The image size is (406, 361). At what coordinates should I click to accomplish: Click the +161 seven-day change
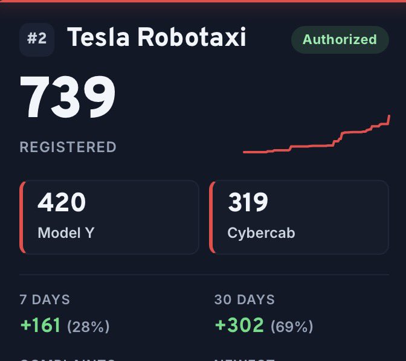point(40,325)
